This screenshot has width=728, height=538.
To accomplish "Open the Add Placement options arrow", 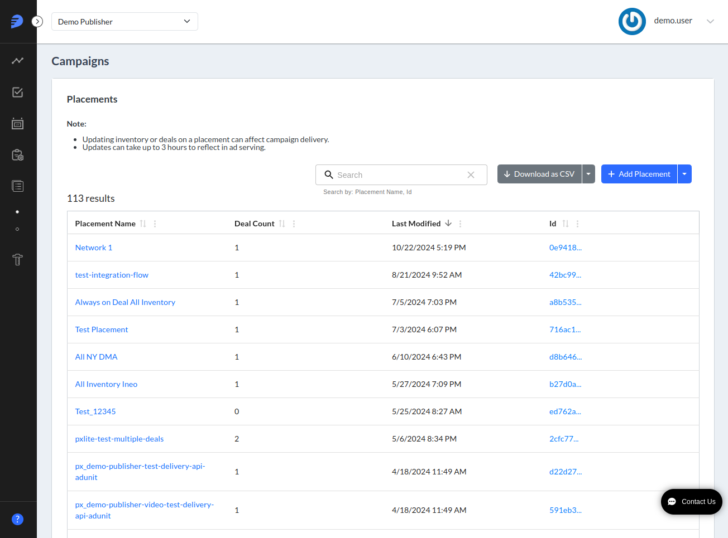I will point(684,174).
